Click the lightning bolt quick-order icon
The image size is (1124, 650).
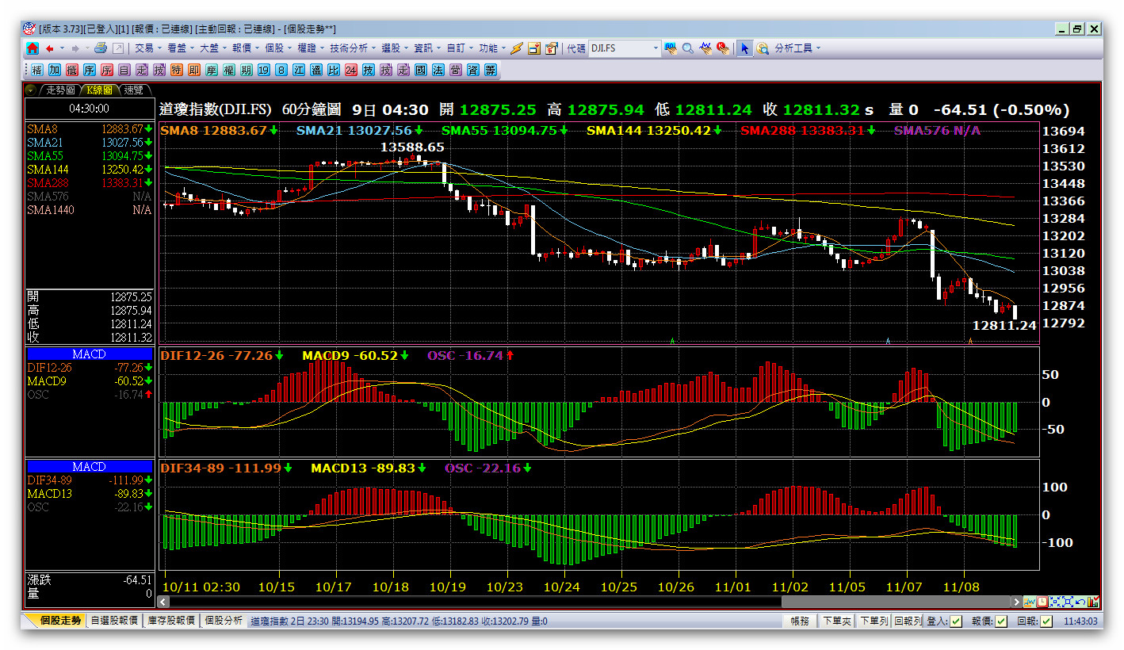[x=516, y=48]
